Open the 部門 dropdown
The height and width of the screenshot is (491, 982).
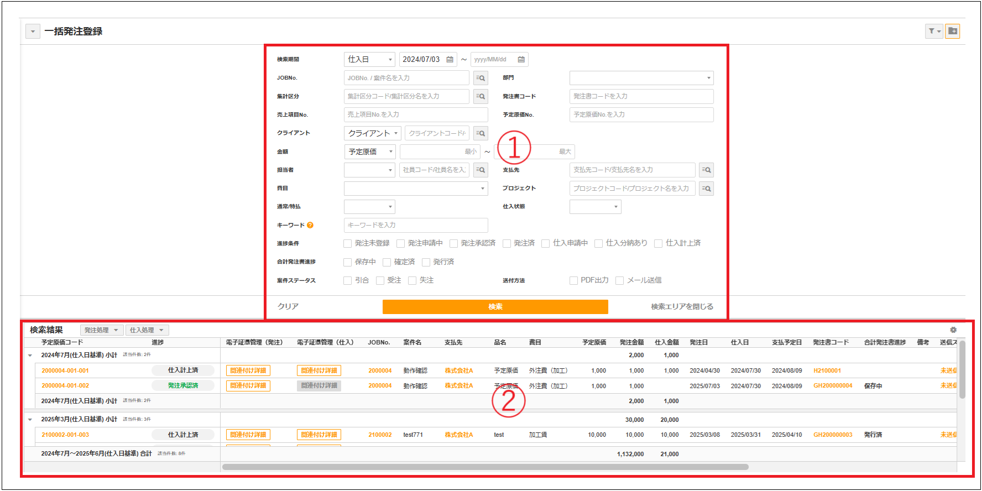(x=641, y=78)
